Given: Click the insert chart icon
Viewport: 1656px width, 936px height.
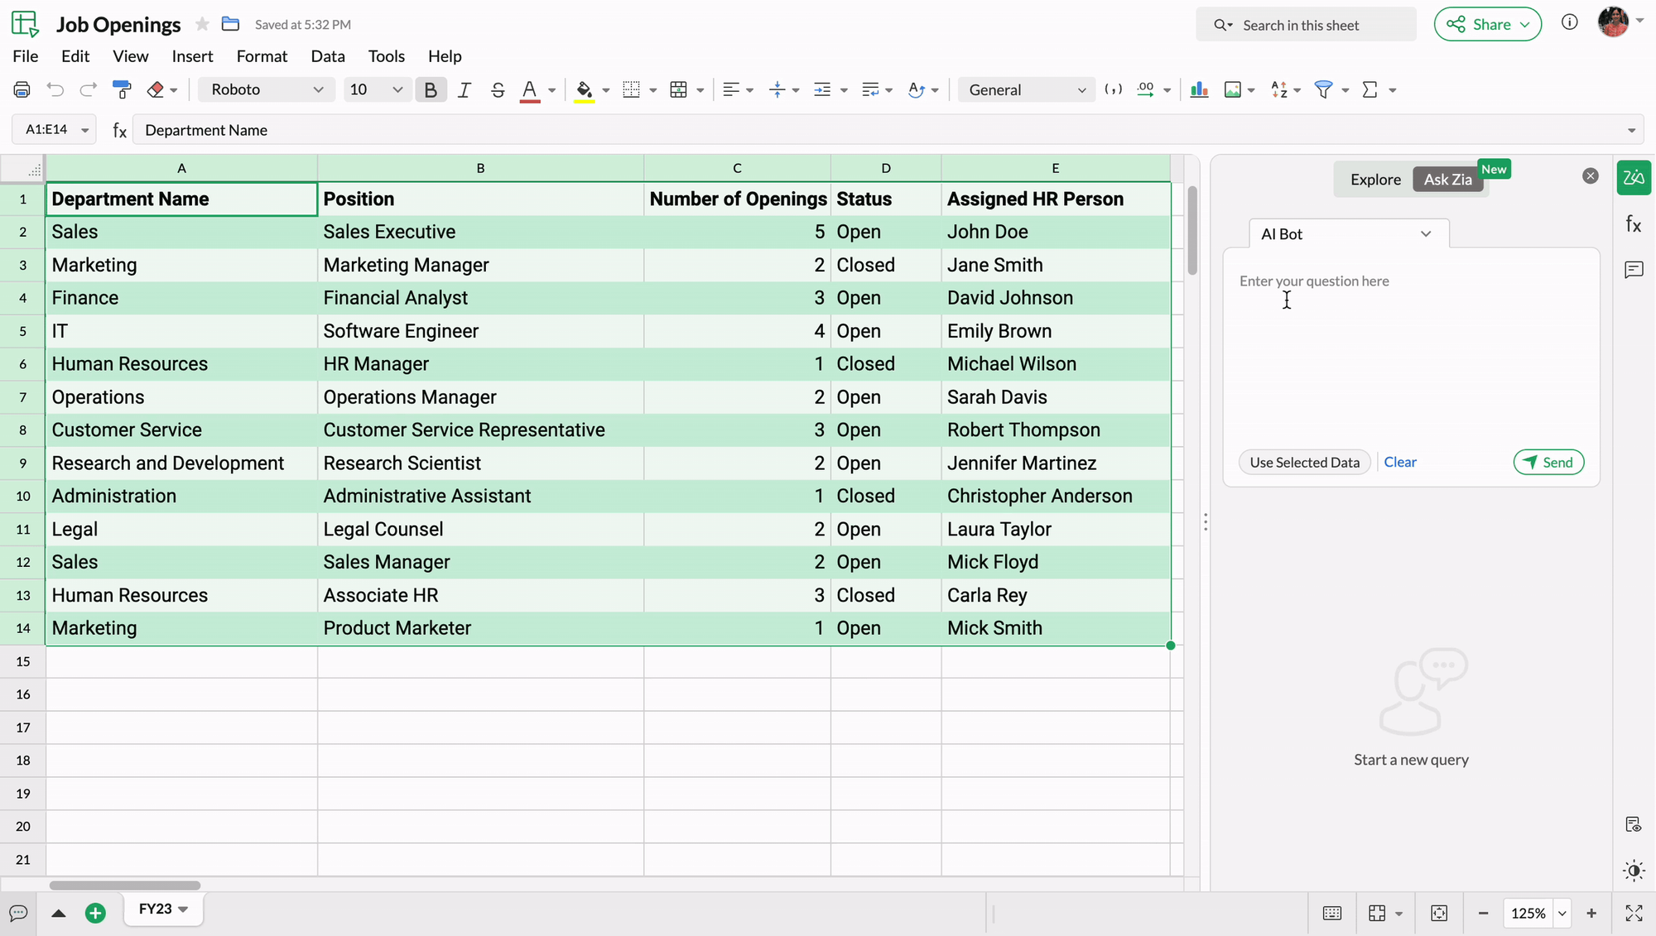Looking at the screenshot, I should coord(1199,89).
